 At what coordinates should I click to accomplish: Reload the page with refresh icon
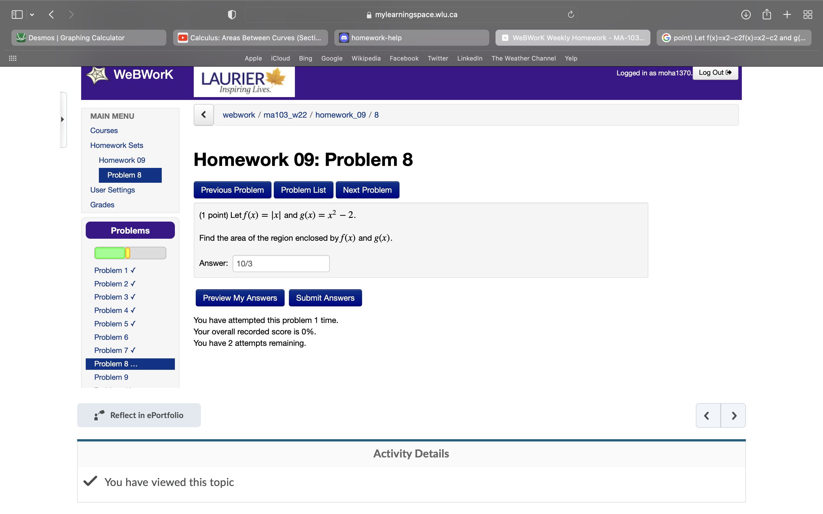pos(571,15)
